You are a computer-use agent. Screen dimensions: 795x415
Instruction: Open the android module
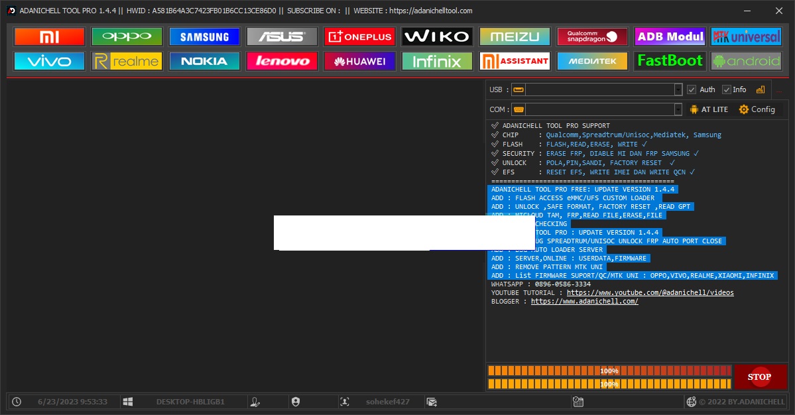click(x=747, y=61)
